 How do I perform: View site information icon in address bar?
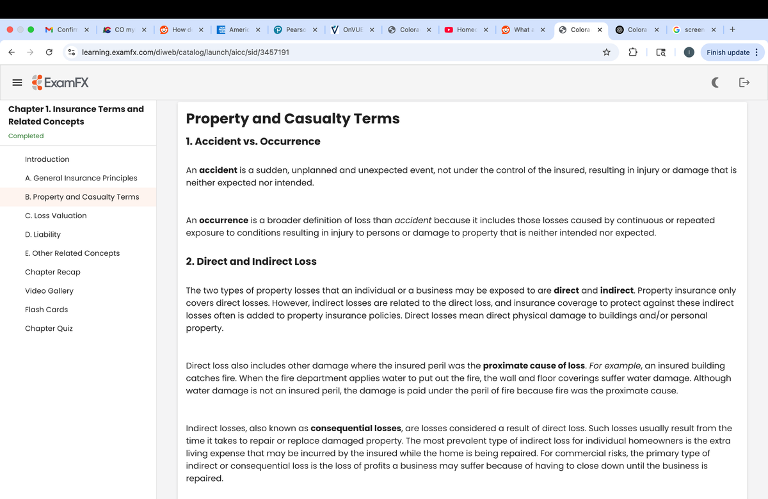[72, 52]
